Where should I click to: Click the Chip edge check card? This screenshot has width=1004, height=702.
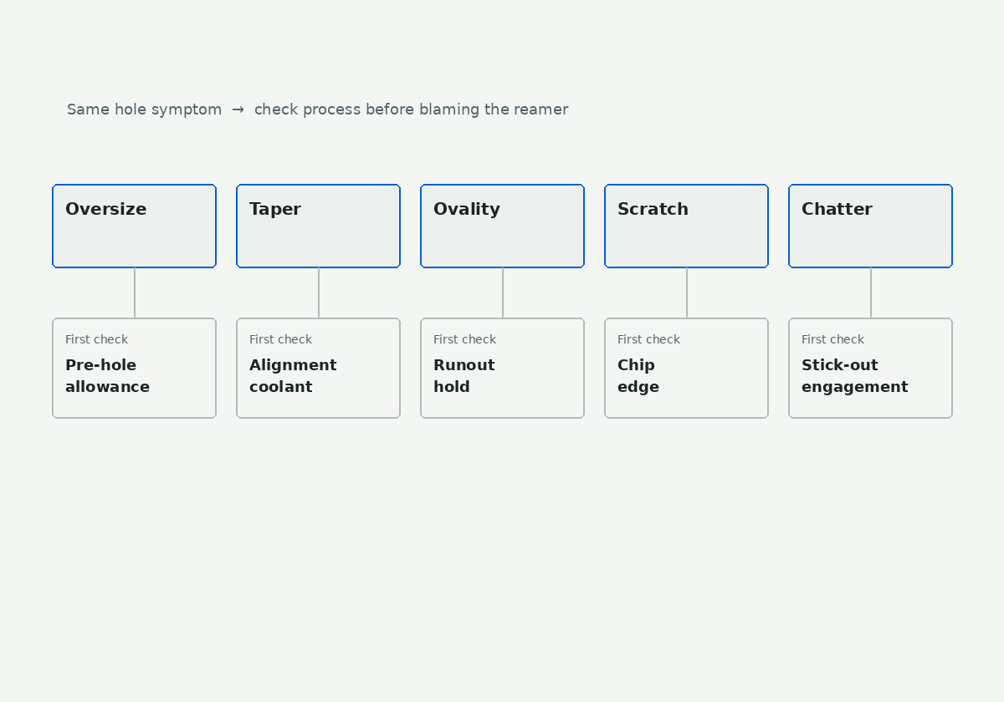tap(686, 368)
